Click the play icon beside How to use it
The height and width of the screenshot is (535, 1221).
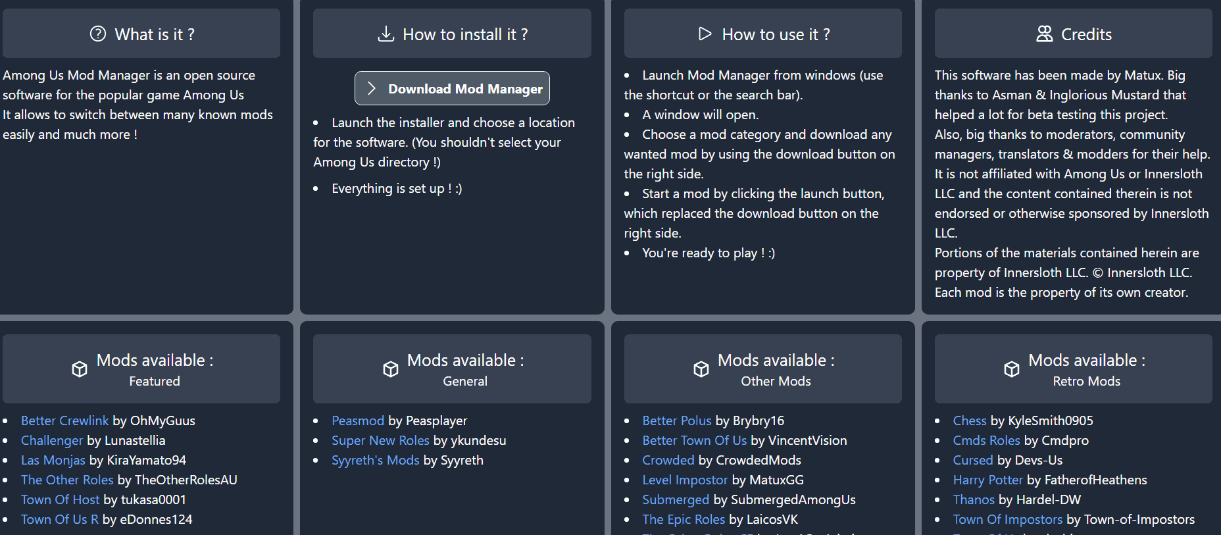pyautogui.click(x=705, y=34)
